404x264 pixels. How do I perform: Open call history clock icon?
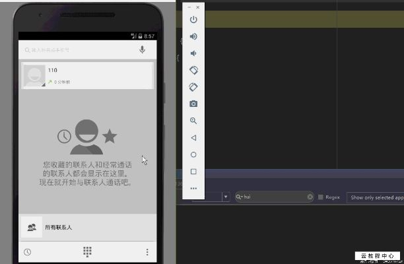(28, 251)
